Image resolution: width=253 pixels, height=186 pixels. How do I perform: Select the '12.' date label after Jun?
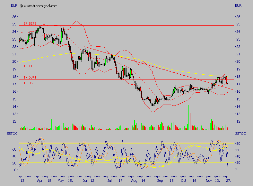click(x=93, y=181)
